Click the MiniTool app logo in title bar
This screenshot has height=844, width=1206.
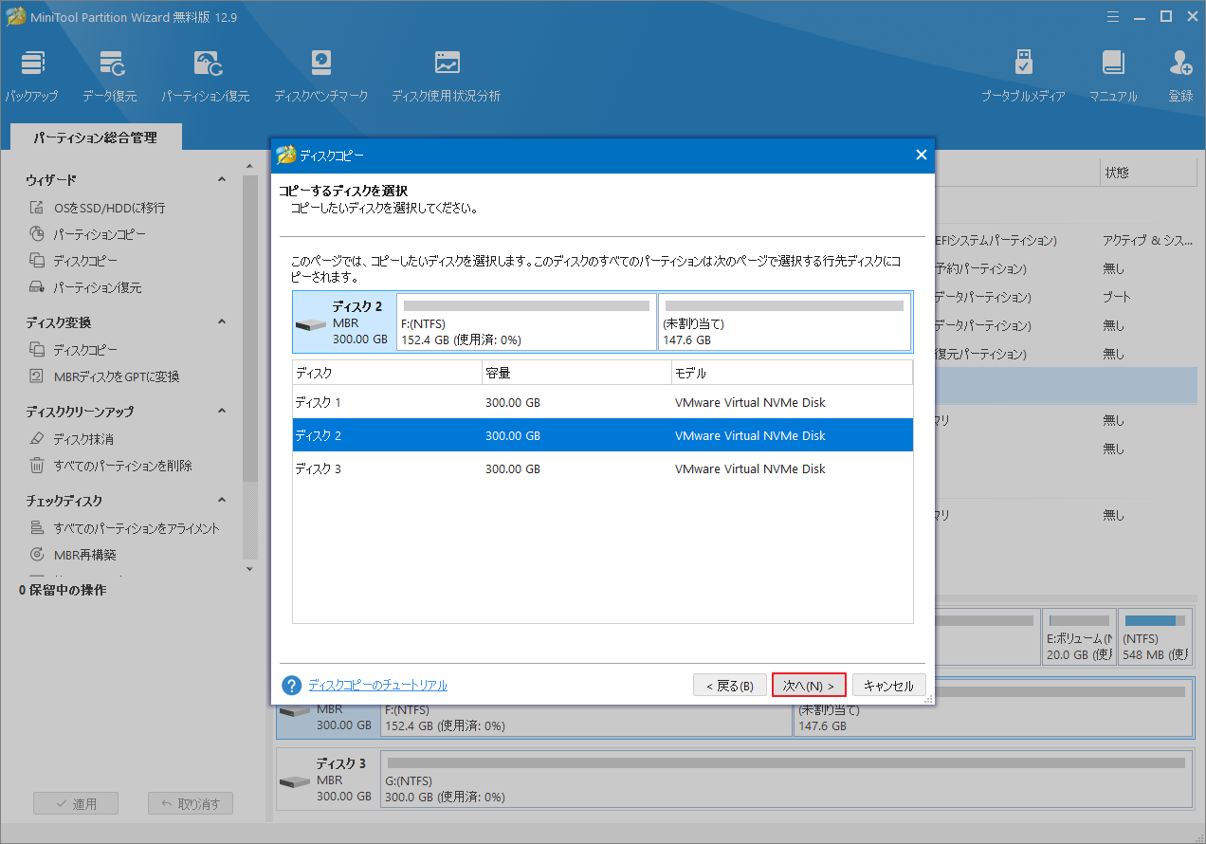tap(16, 16)
